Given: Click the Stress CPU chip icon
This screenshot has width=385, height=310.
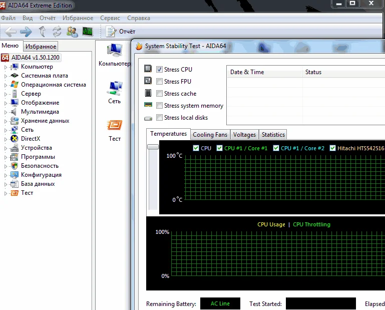Looking at the screenshot, I should 148,69.
